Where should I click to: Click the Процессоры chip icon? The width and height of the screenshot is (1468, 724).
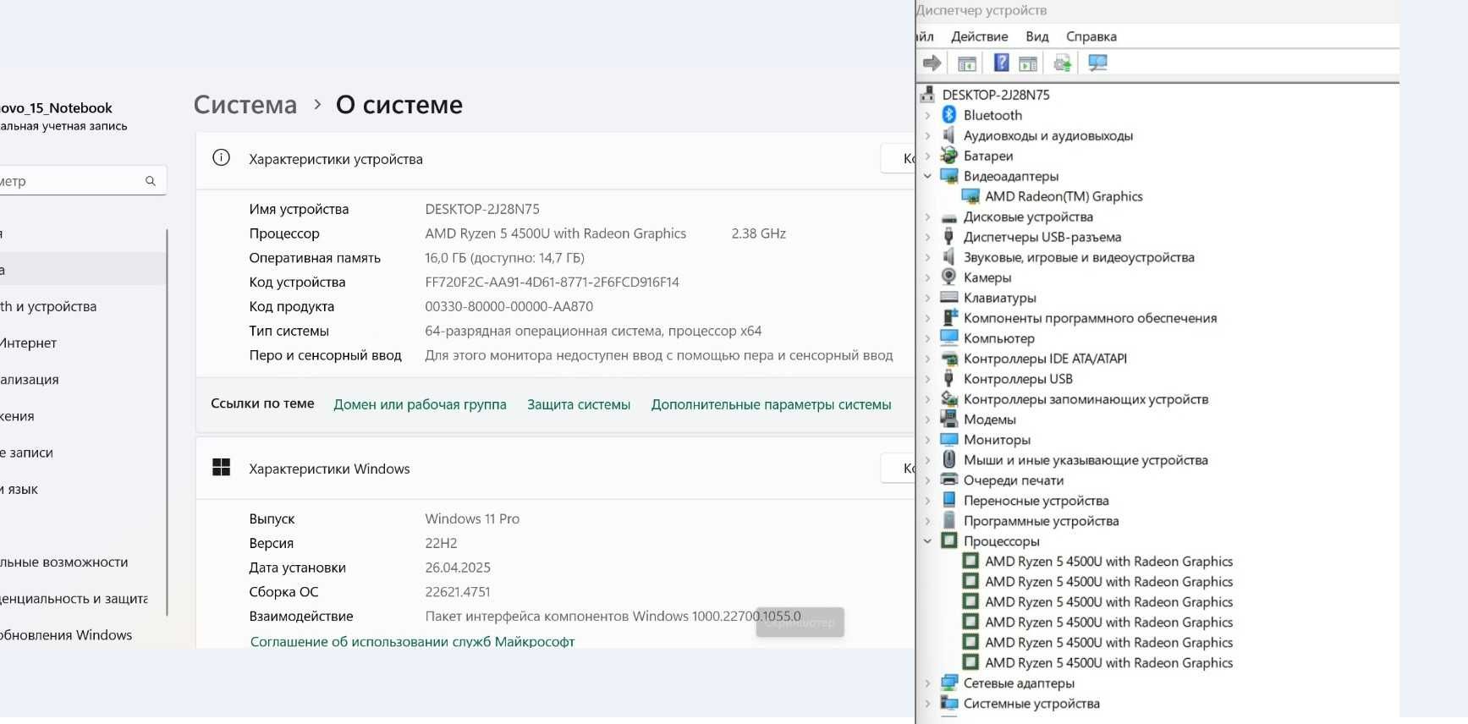[x=949, y=541]
